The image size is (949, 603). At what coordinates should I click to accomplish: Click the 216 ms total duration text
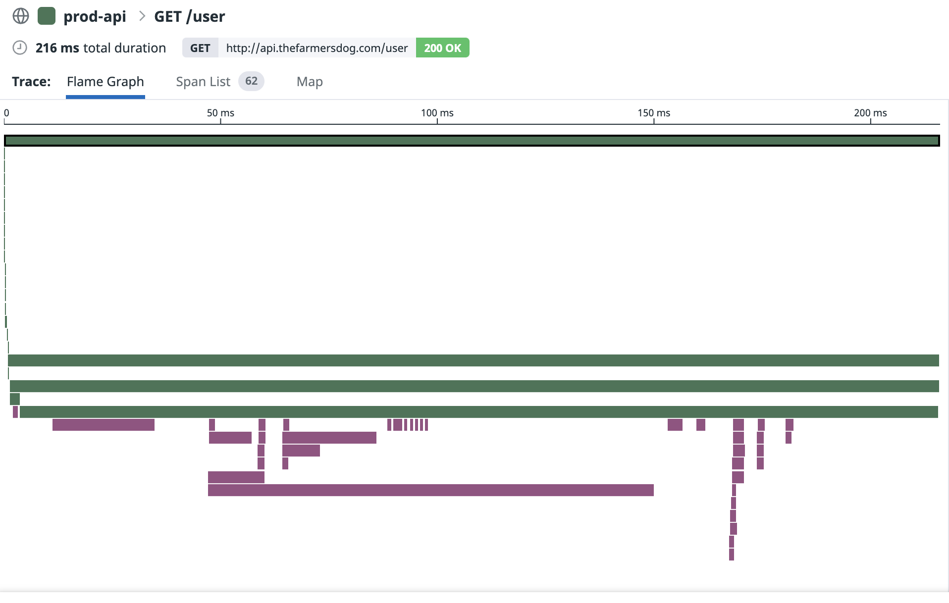click(101, 48)
